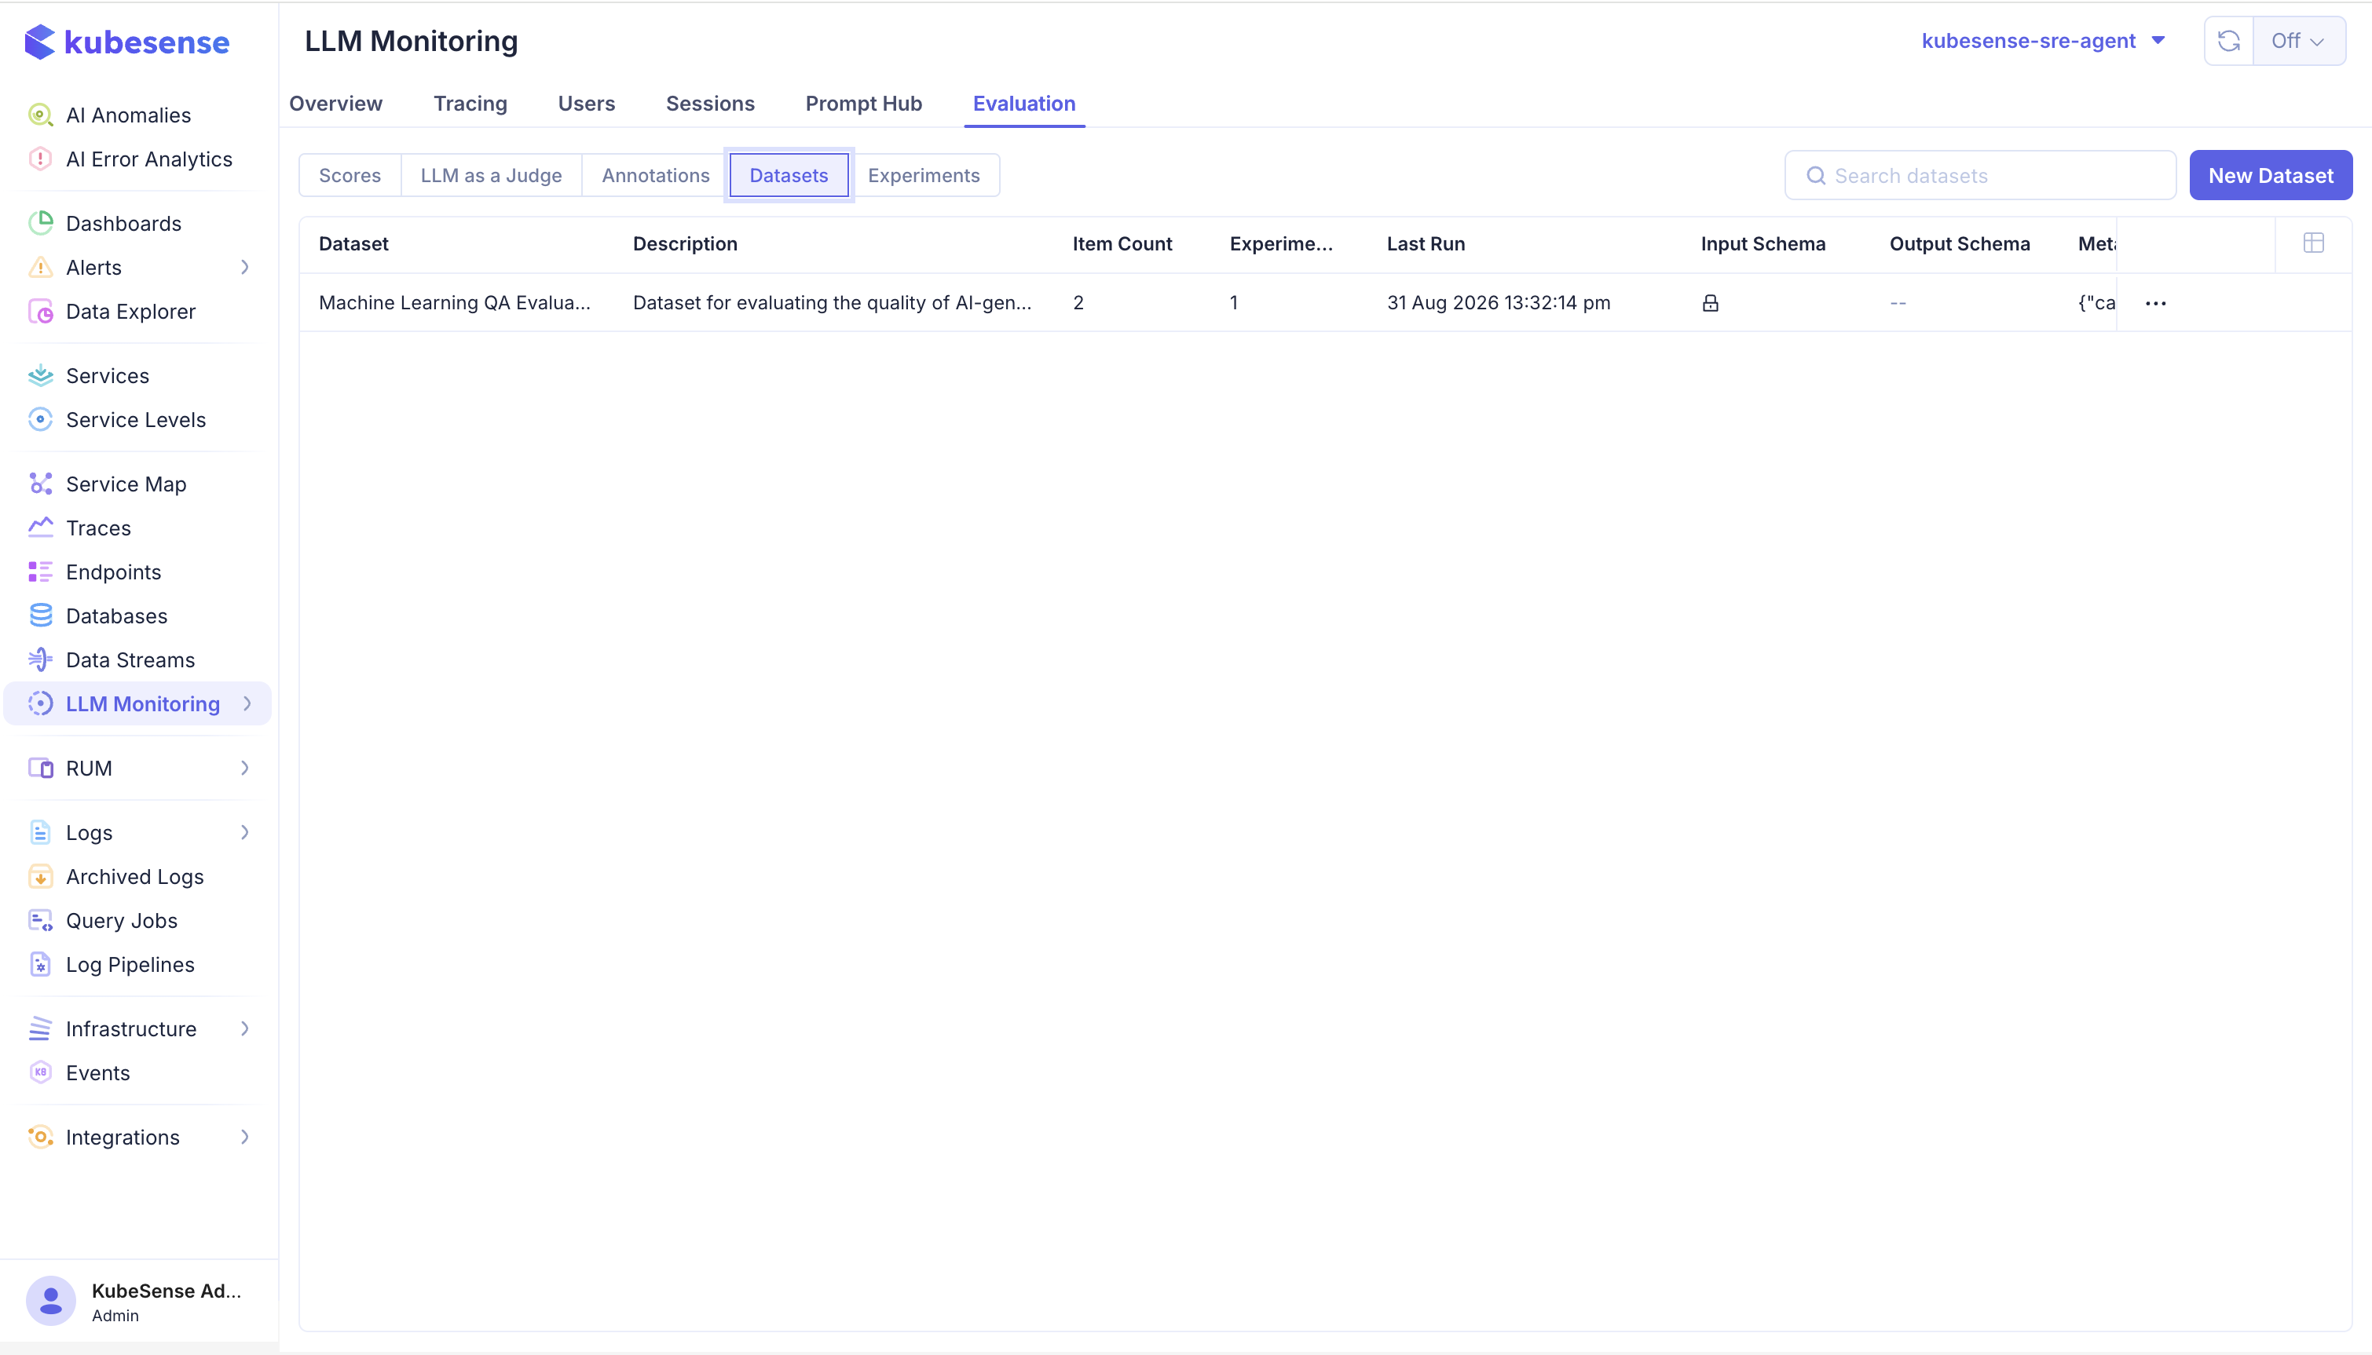Open table column settings icon
Viewport: 2372px width, 1355px height.
[x=2313, y=244]
